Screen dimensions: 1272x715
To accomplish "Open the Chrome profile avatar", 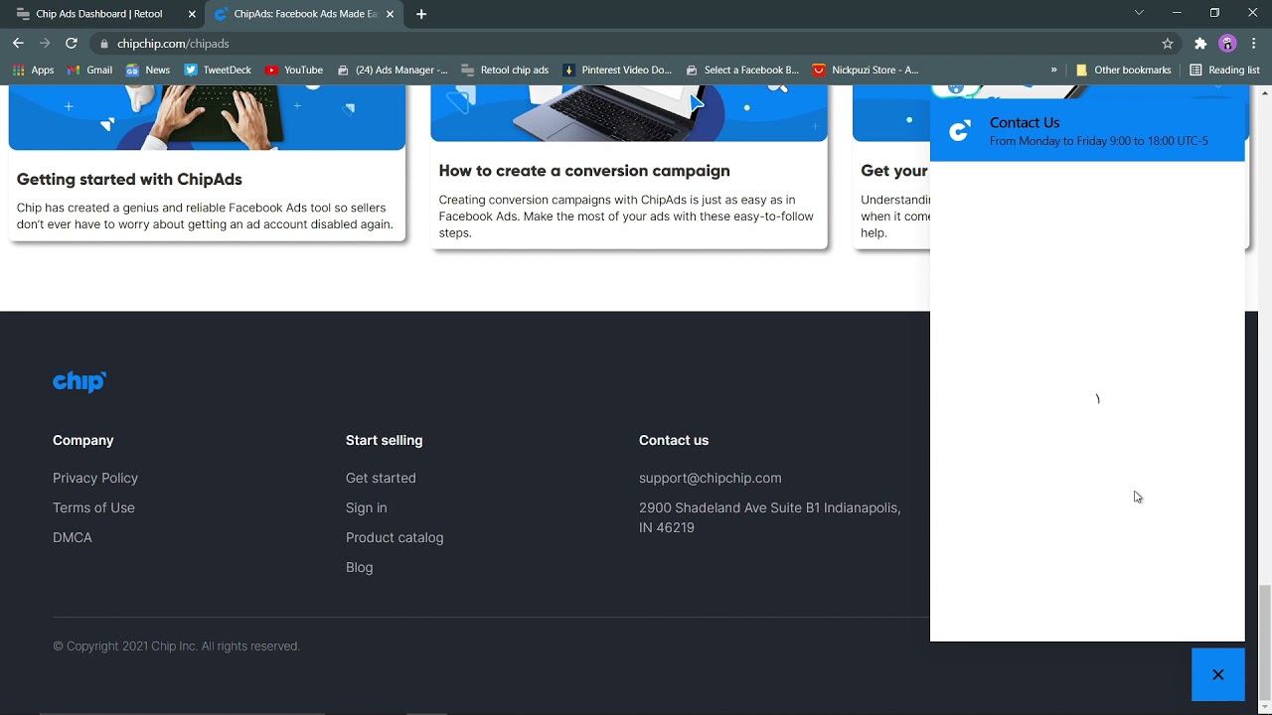I will click(1227, 43).
